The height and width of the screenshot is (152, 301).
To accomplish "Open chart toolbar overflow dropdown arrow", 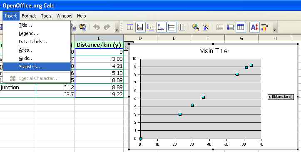I will coord(274,27).
